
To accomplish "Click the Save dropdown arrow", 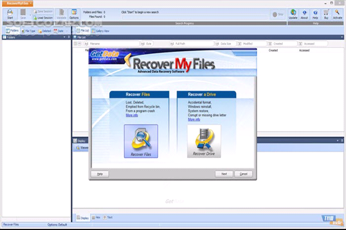I will [30, 15].
